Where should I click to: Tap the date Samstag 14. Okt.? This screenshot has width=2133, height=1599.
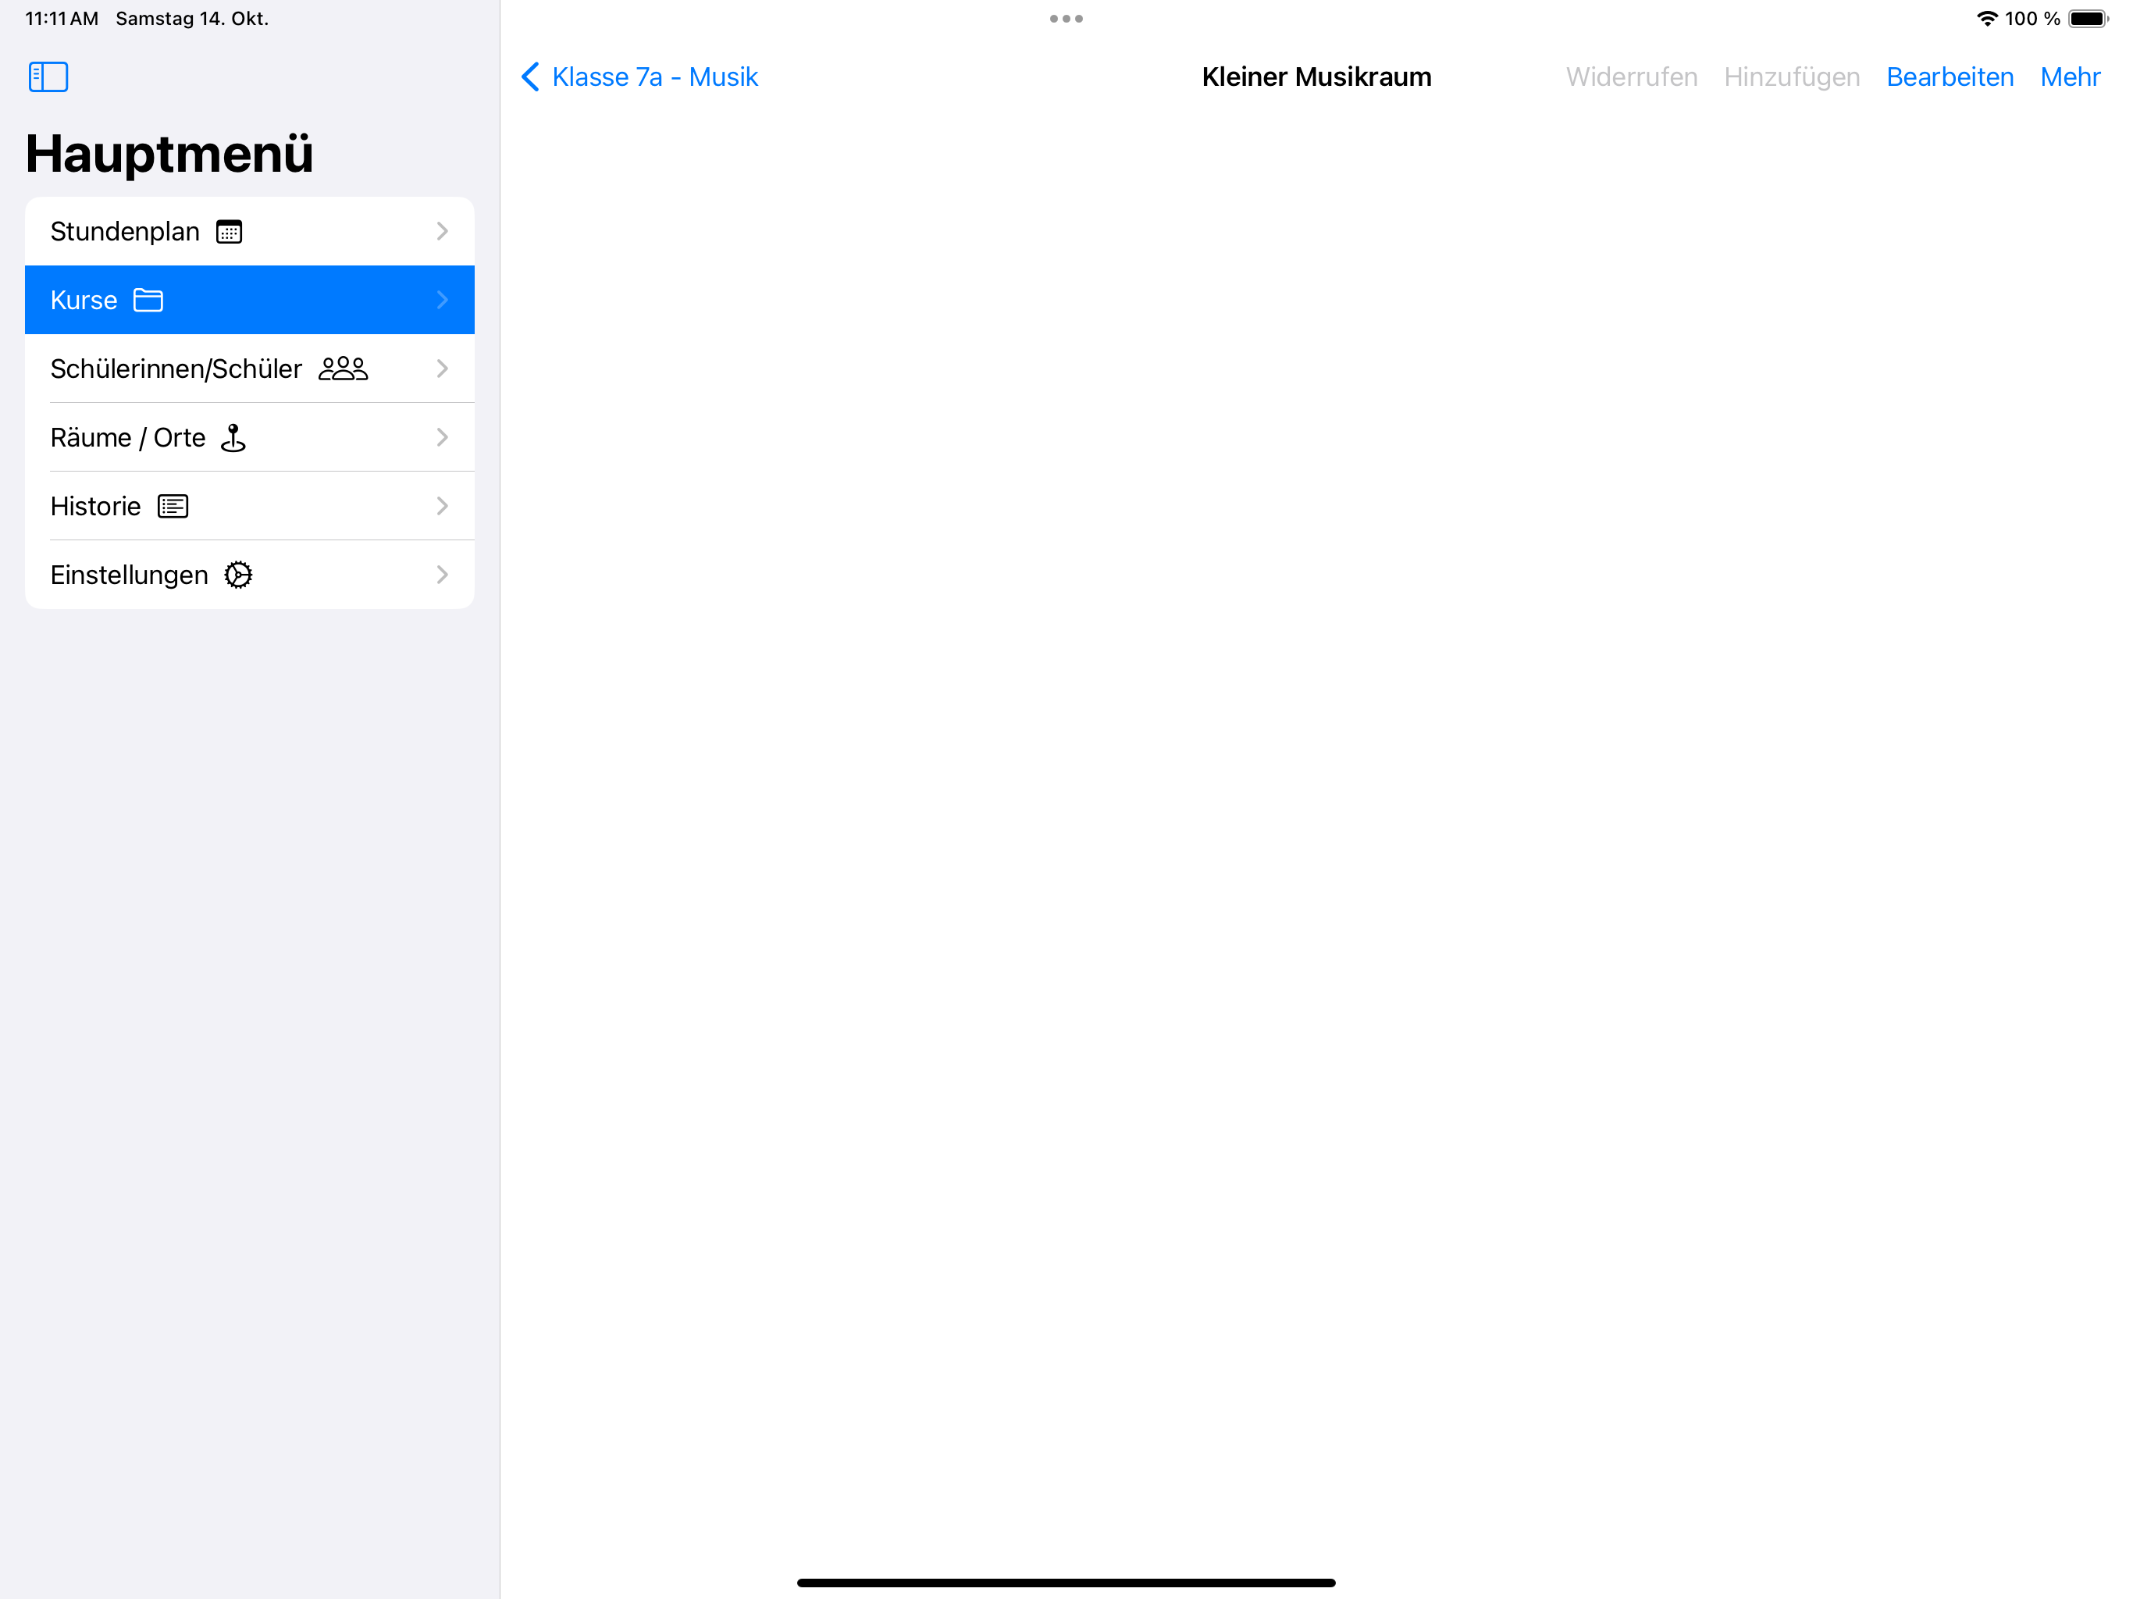pyautogui.click(x=192, y=18)
